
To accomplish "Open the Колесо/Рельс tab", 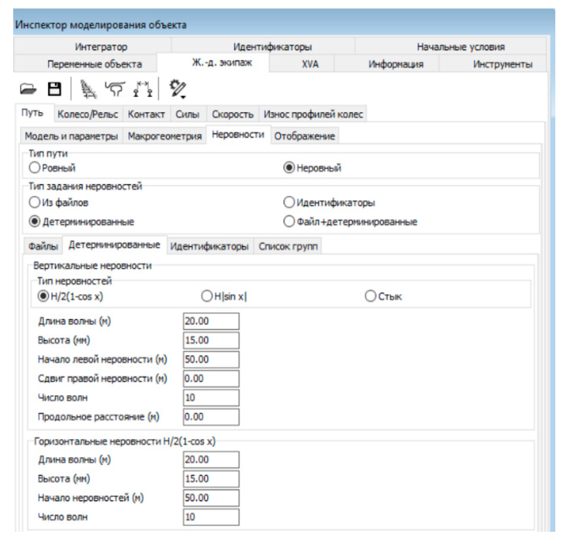I will [x=88, y=114].
